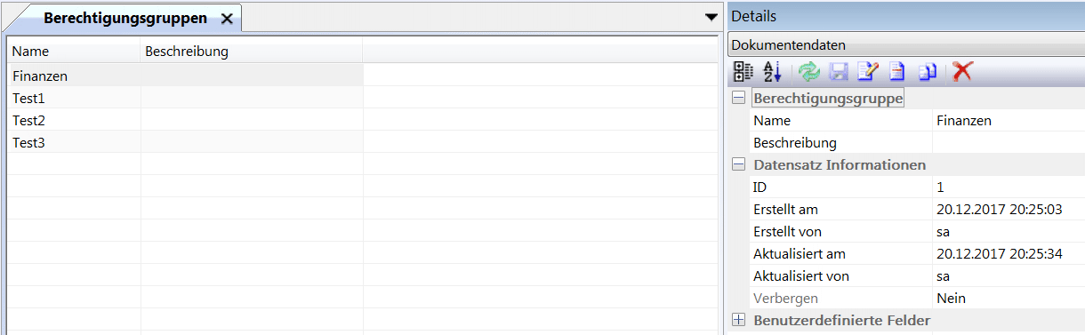Sort list by Beschreibung column header

coord(252,52)
